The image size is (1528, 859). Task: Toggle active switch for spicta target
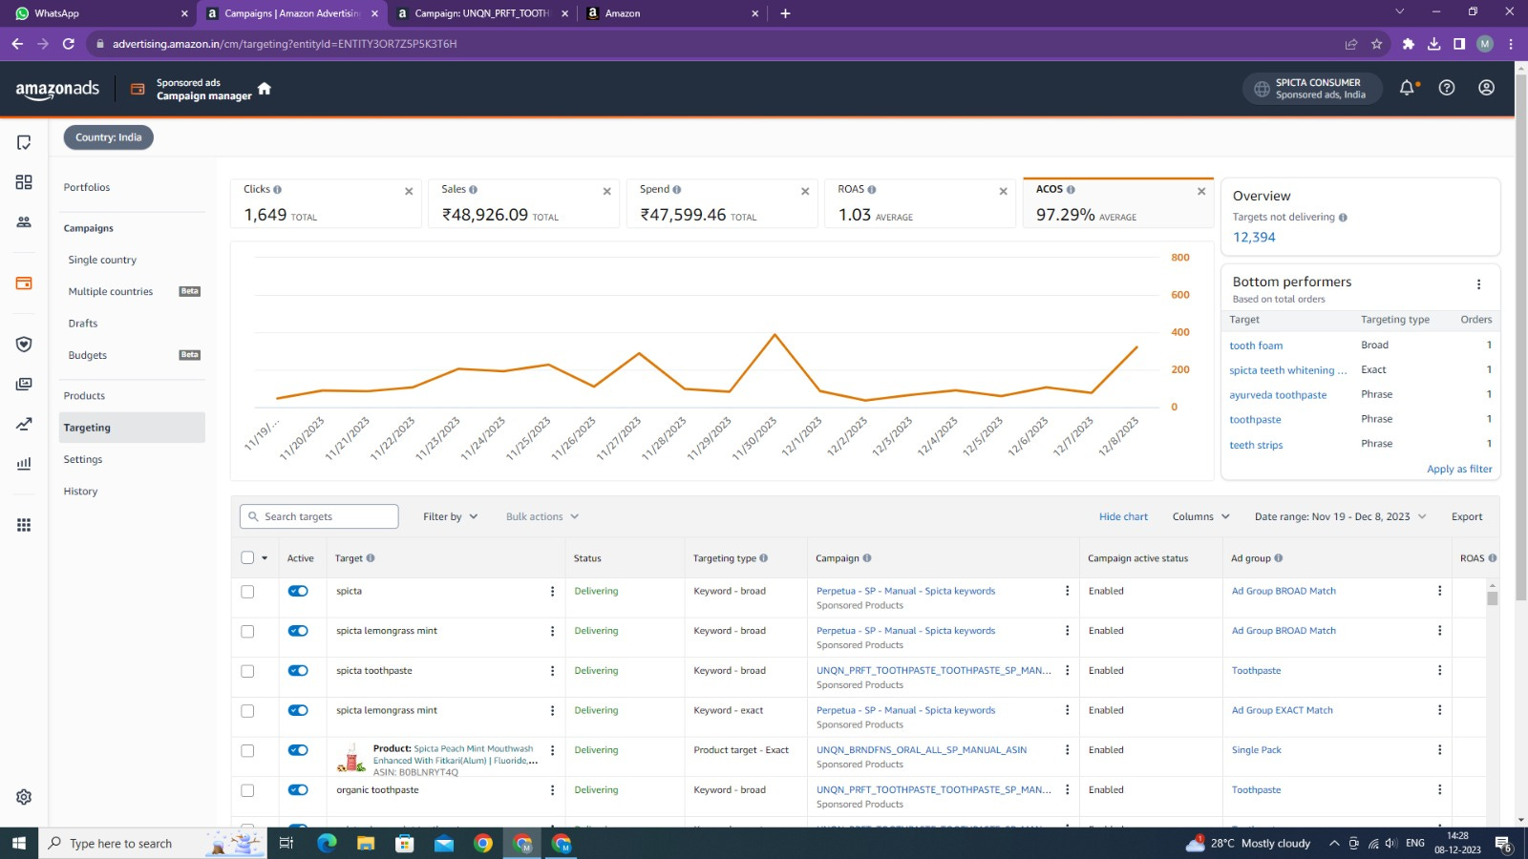298,592
